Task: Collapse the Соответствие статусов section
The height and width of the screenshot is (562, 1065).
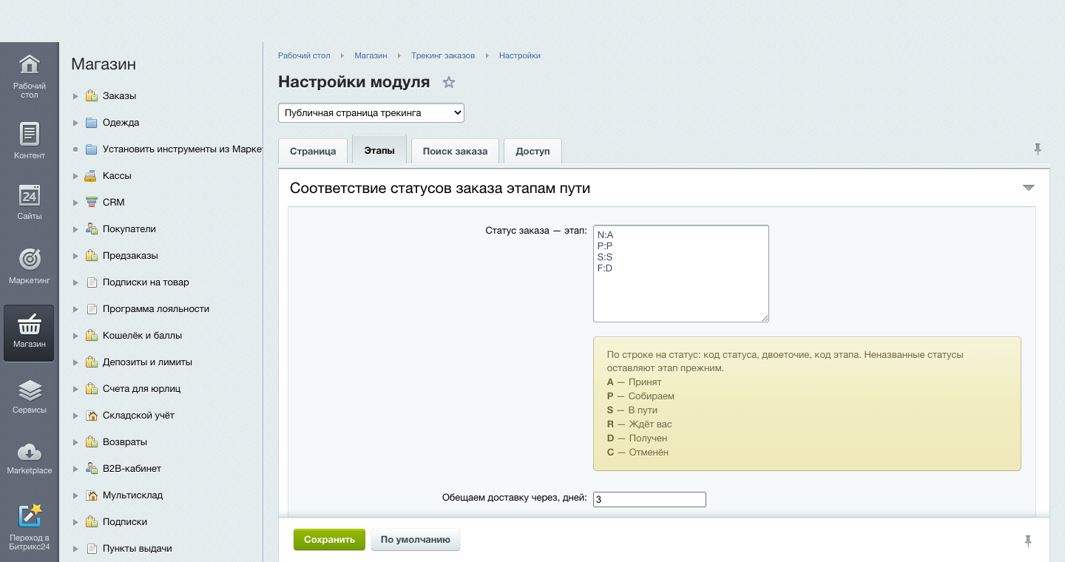Action: (1028, 188)
